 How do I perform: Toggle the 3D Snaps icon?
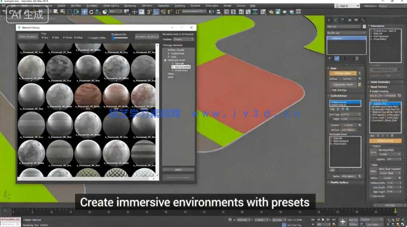pos(149,12)
